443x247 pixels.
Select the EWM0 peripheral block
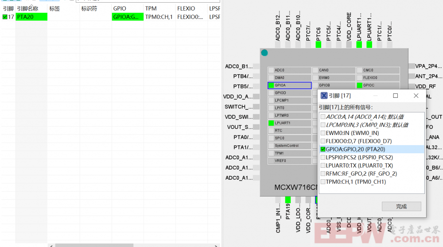click(x=334, y=77)
